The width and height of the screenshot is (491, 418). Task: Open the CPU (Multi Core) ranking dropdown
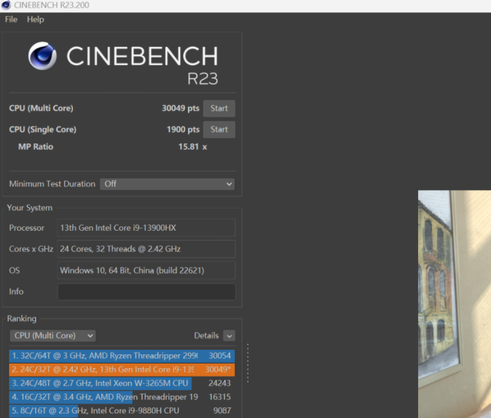[53, 335]
